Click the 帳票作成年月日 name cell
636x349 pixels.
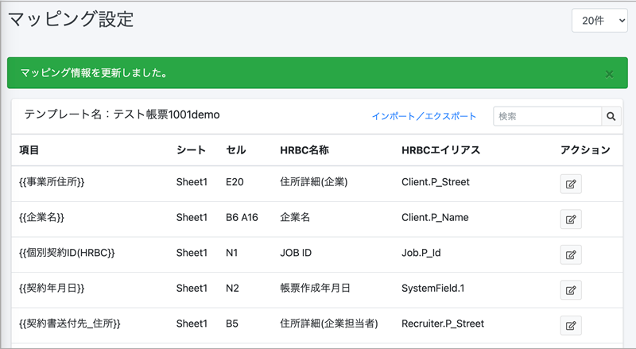pos(315,288)
